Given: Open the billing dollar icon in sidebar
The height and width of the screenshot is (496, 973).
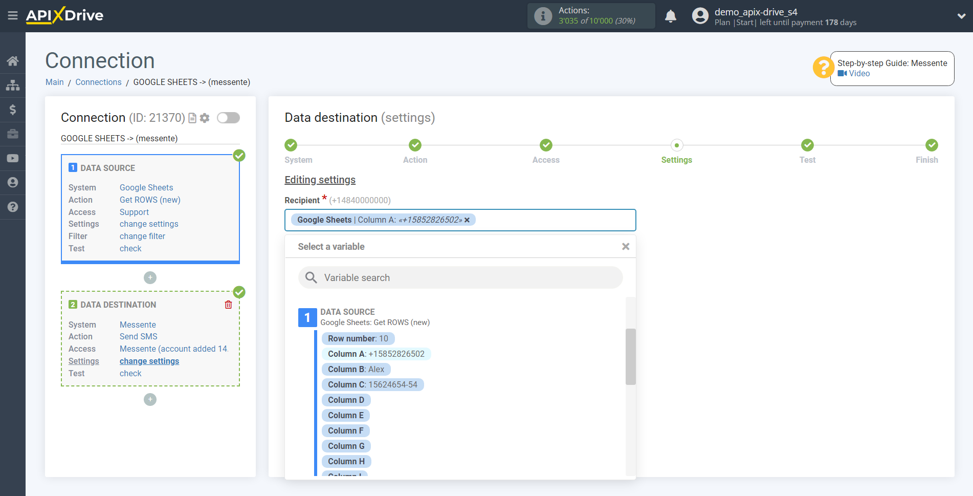Looking at the screenshot, I should pos(13,110).
